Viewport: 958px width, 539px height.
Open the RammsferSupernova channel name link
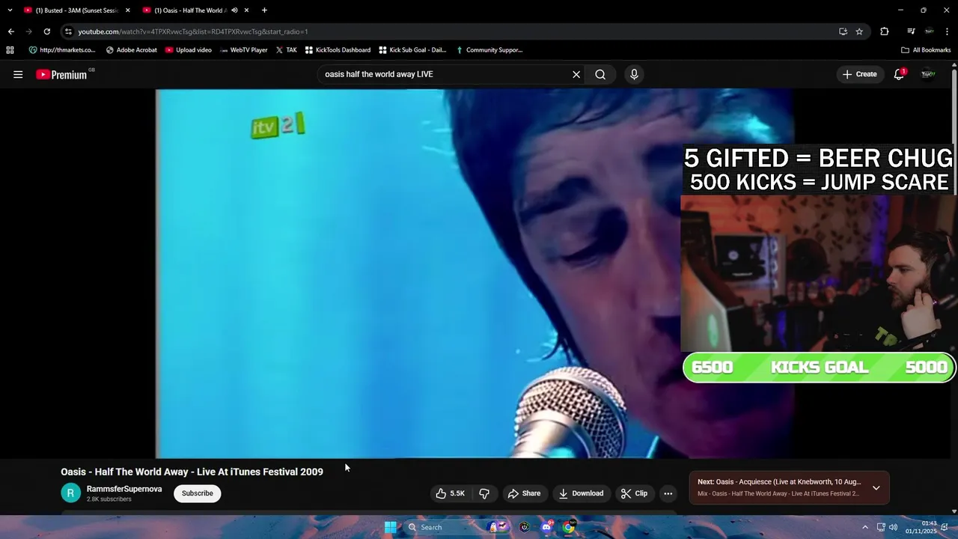124,489
